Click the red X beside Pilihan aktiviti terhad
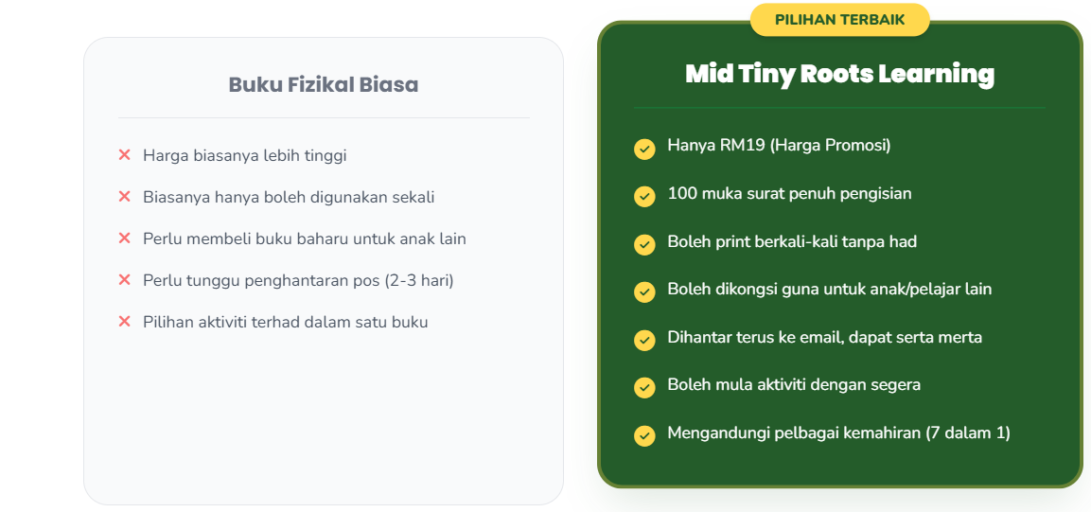The height and width of the screenshot is (512, 1091). click(x=125, y=322)
